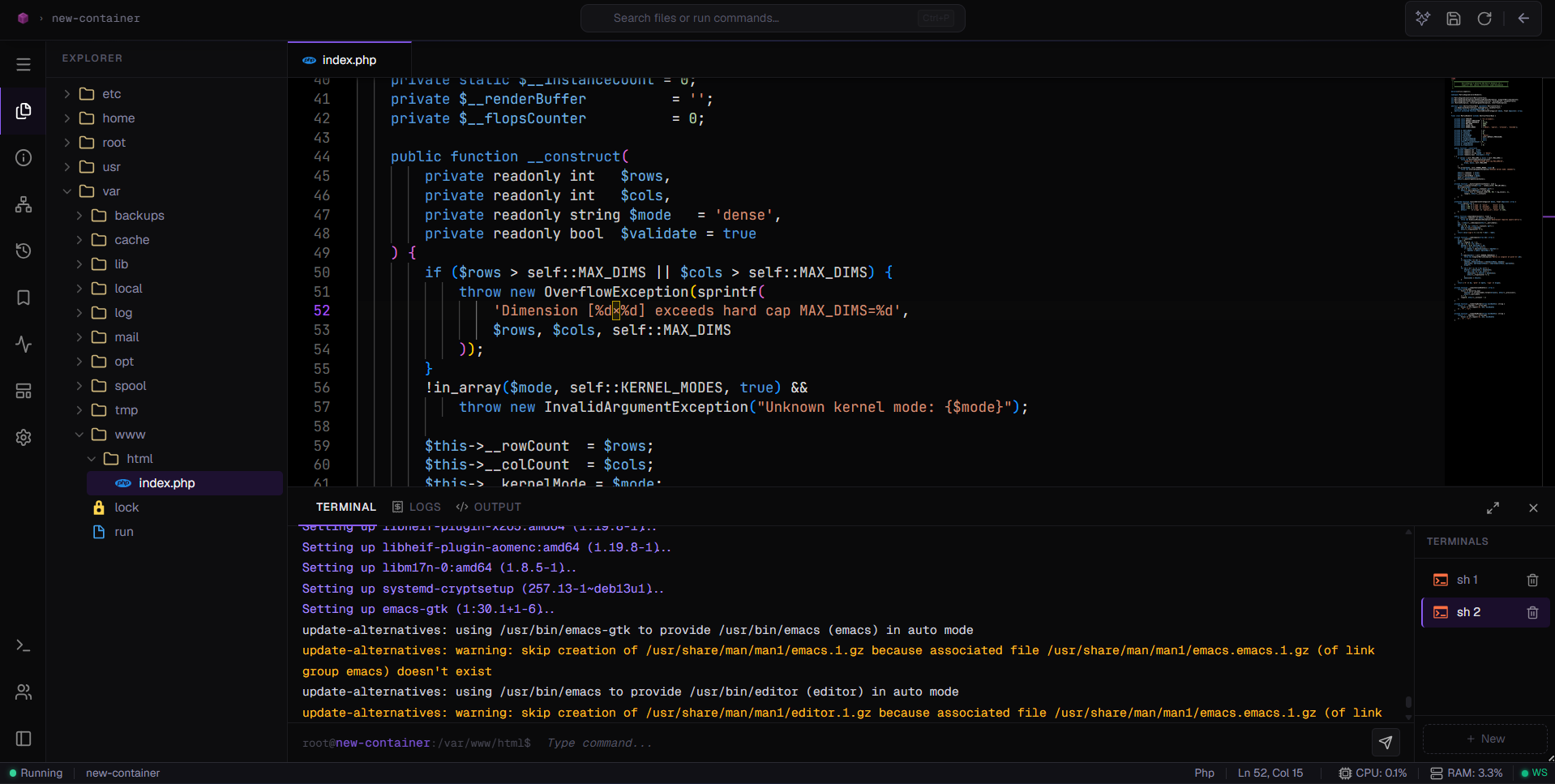
Task: Open the bookmark icon in the sidebar
Action: coord(24,298)
